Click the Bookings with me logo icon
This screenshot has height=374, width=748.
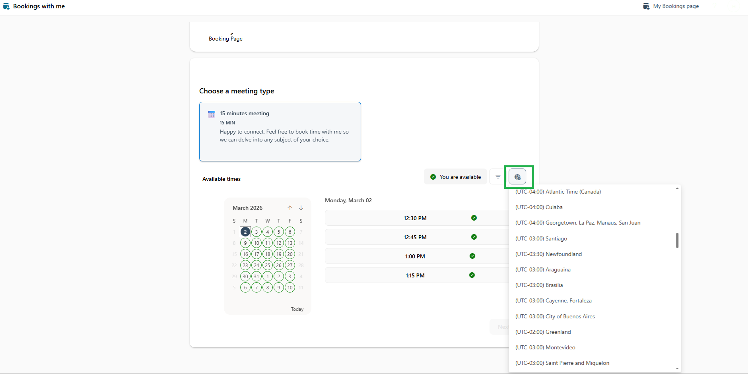pyautogui.click(x=6, y=6)
